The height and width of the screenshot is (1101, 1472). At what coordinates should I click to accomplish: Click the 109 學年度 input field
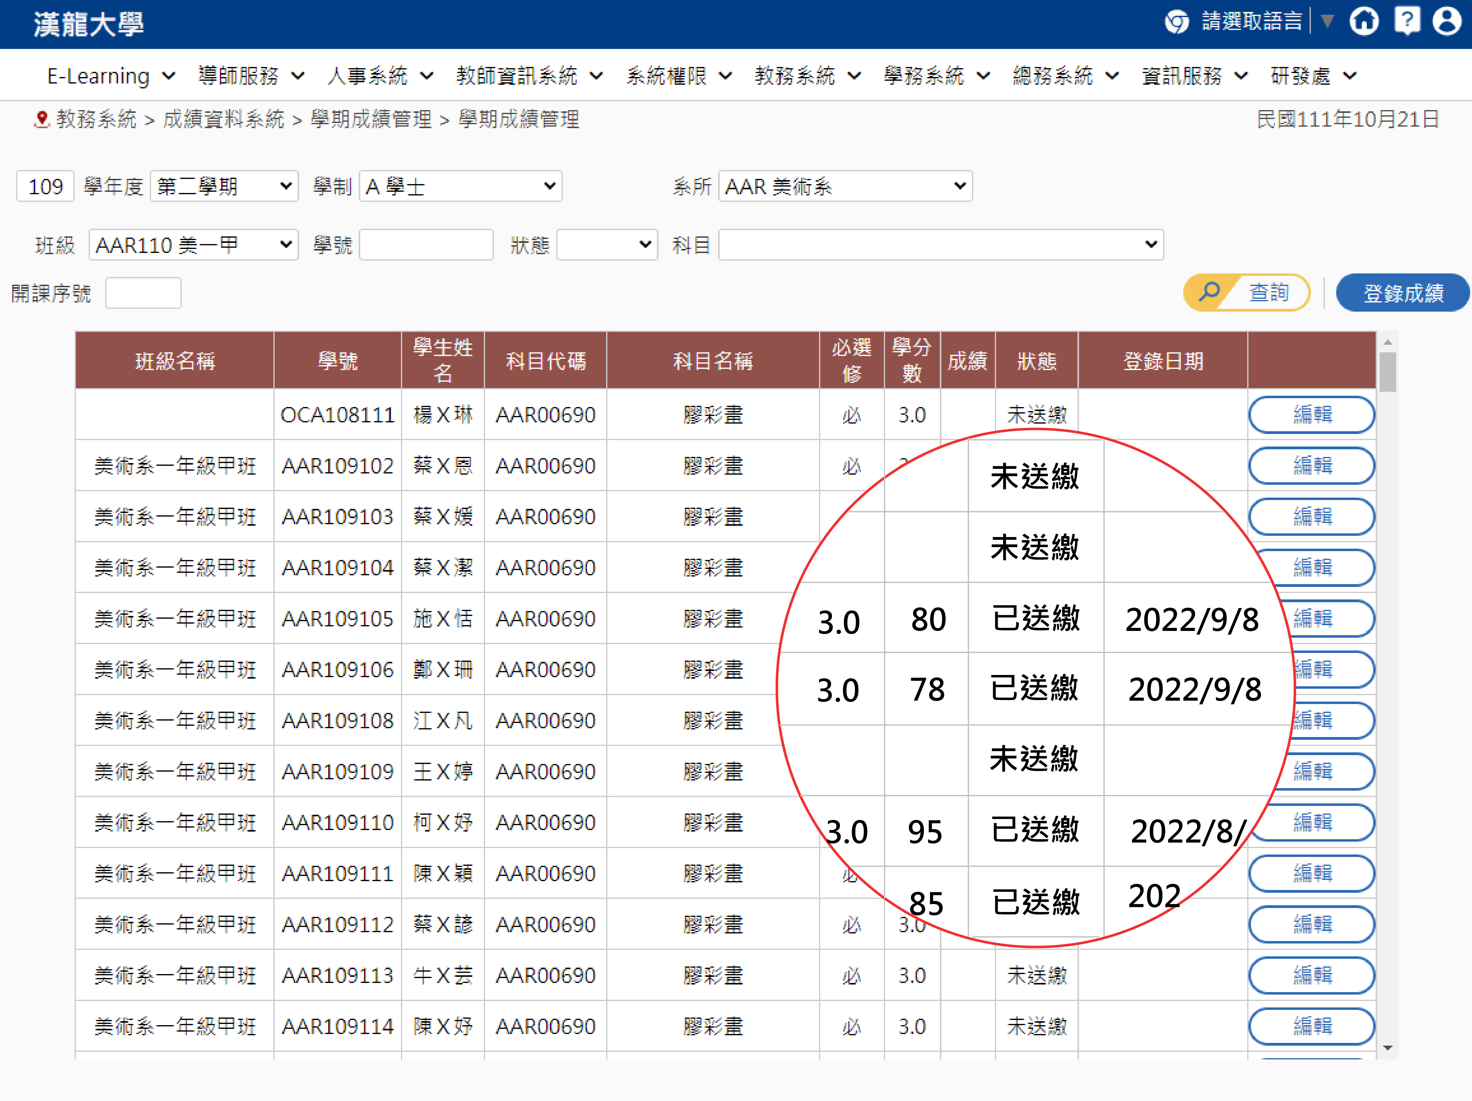point(45,186)
